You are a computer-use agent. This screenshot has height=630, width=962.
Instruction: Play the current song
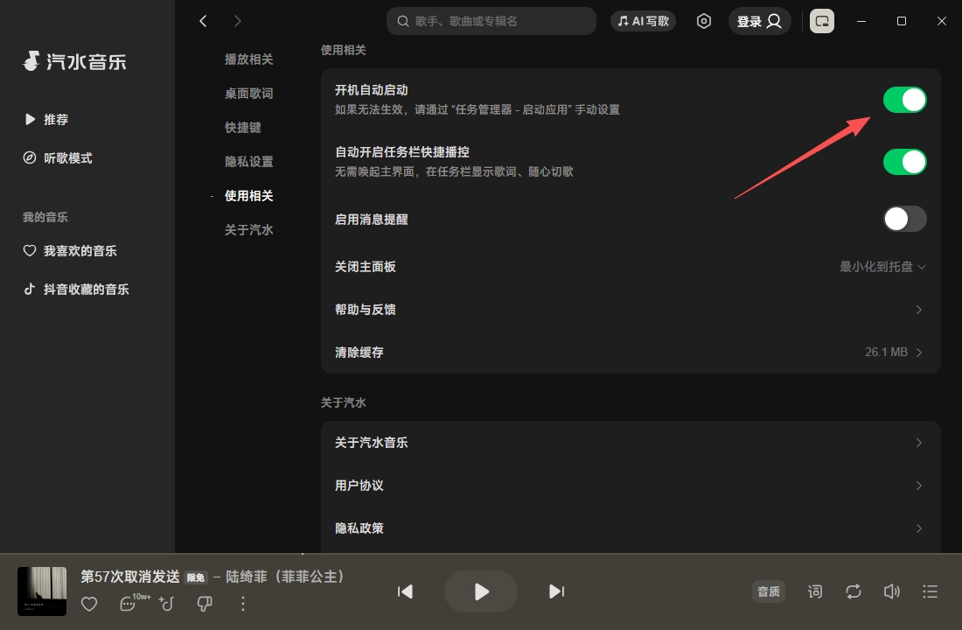[x=481, y=591]
